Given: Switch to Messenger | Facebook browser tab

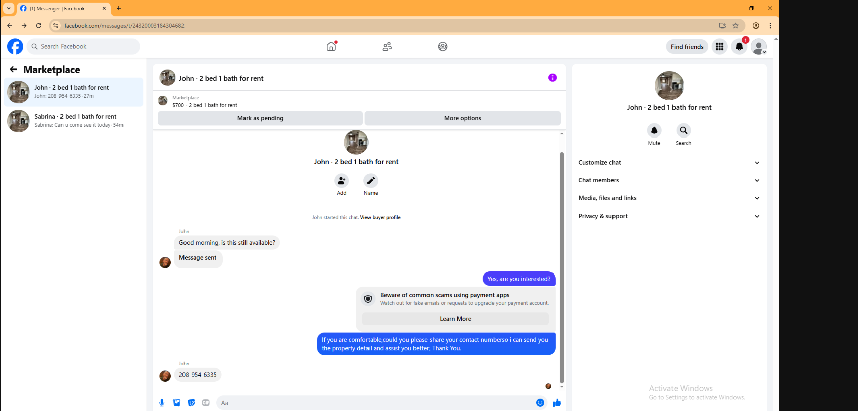Looking at the screenshot, I should click(x=63, y=9).
